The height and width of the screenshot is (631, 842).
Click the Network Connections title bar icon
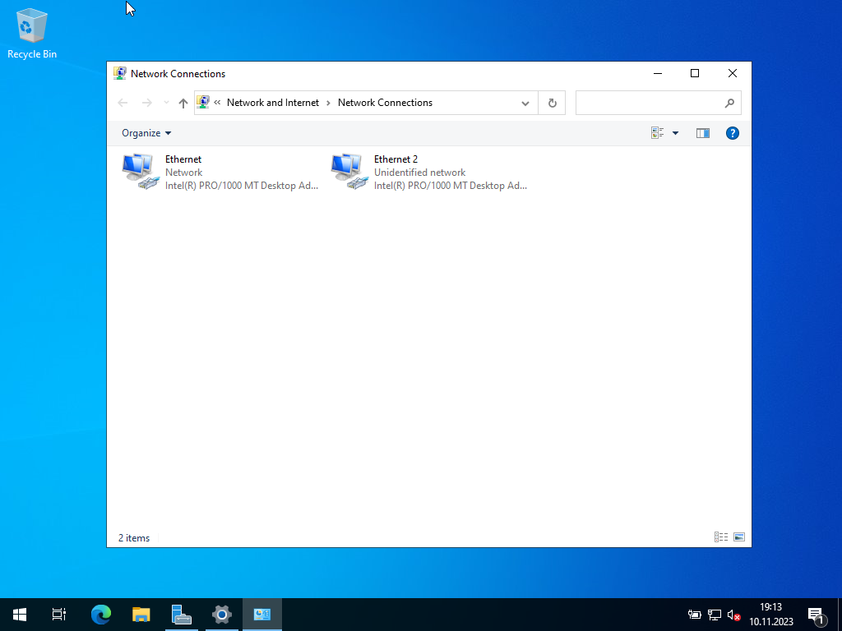click(x=120, y=73)
